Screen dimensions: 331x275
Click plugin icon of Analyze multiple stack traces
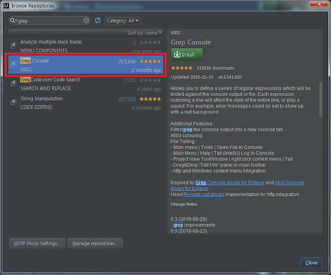point(14,45)
